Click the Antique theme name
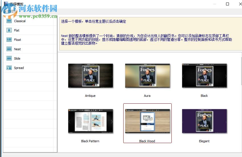 pyautogui.click(x=90, y=96)
